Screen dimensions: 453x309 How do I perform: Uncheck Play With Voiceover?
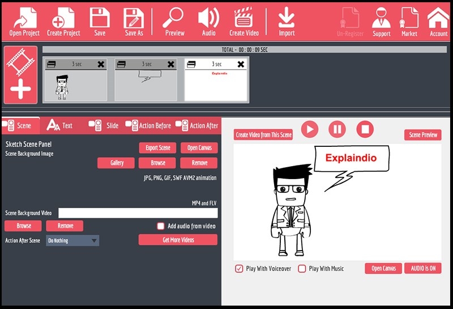(239, 269)
